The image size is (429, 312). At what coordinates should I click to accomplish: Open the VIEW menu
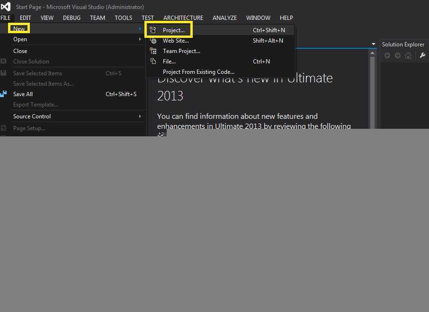tap(47, 18)
